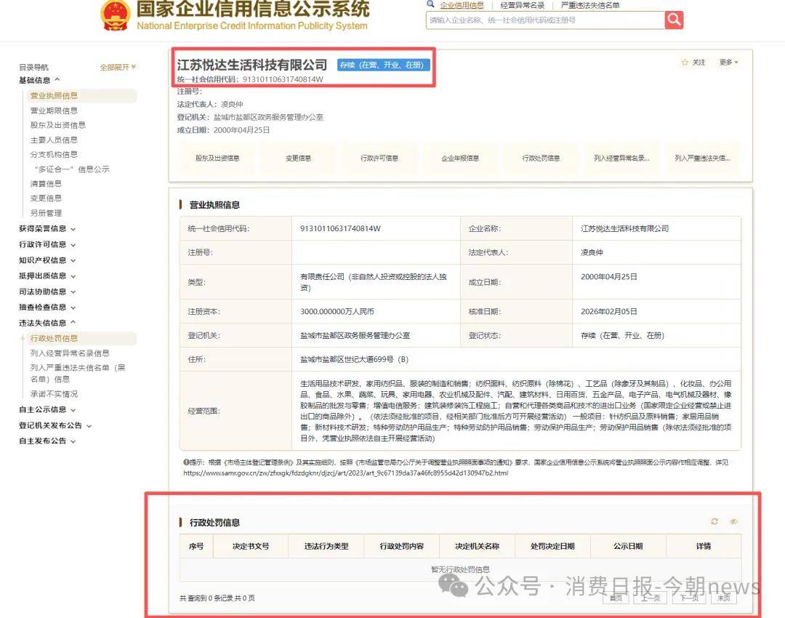Click the 列入严重违法失信 button
Viewport: 785px width, 618px height.
[x=703, y=158]
